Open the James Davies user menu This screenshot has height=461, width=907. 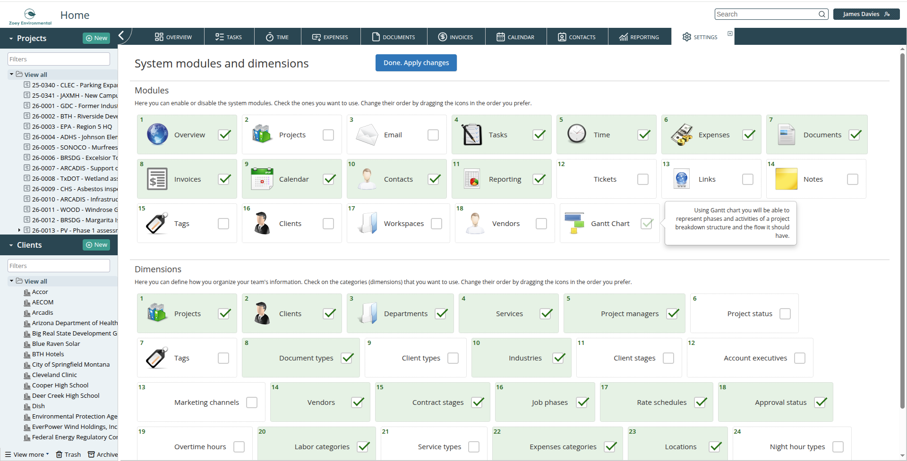tap(866, 14)
